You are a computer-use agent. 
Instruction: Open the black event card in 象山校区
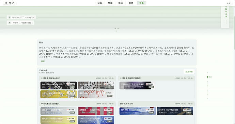click(x=59, y=86)
